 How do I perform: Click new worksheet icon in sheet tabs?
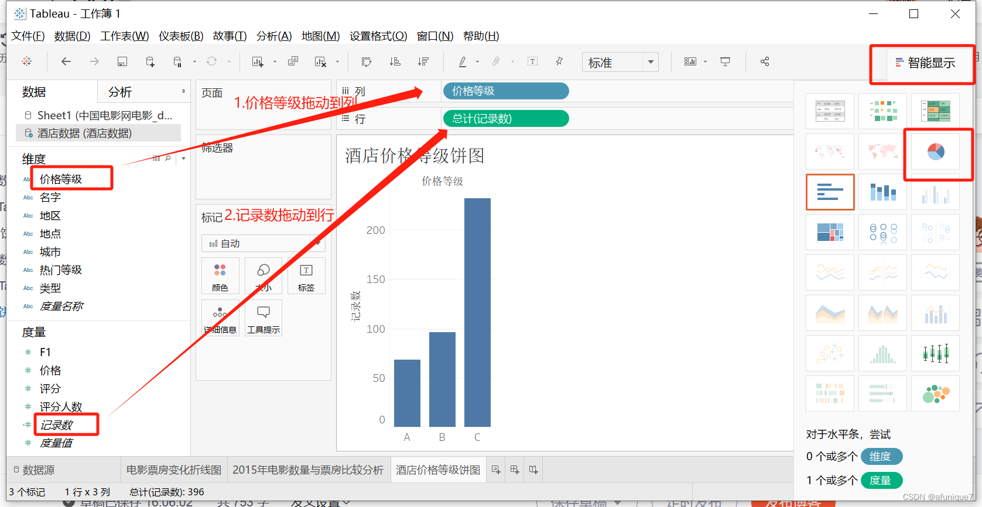[496, 470]
